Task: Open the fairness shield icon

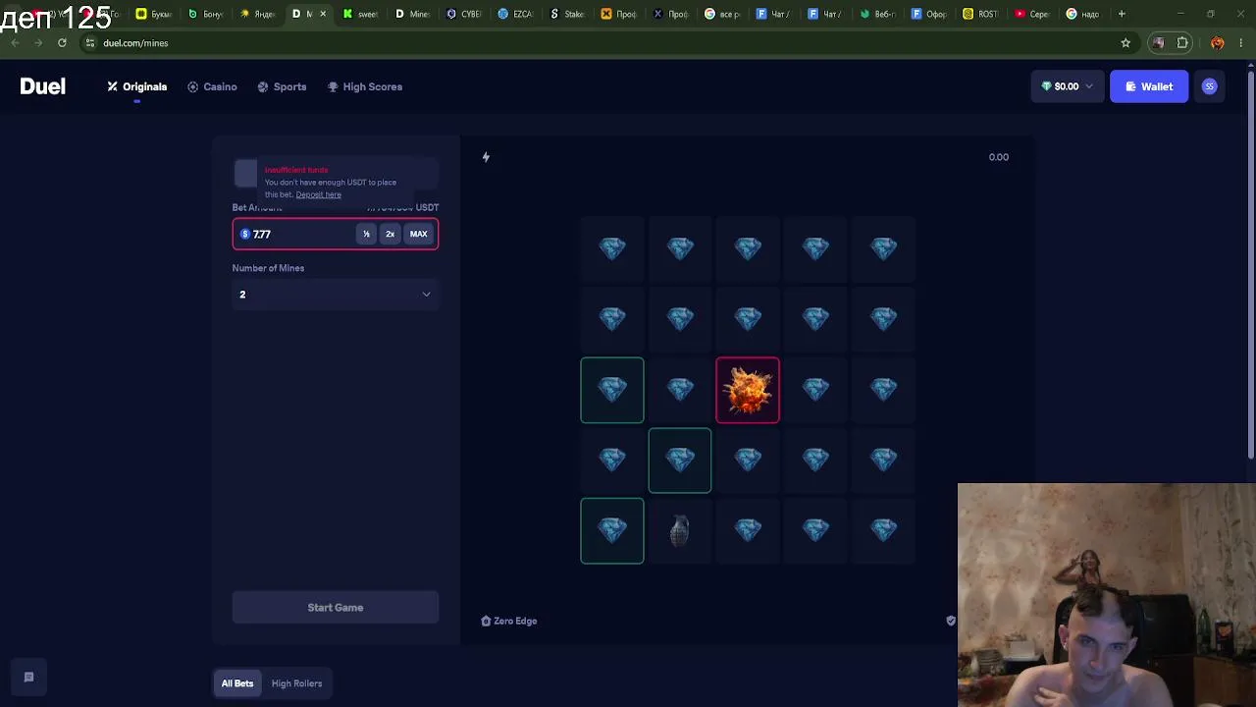Action: [950, 621]
